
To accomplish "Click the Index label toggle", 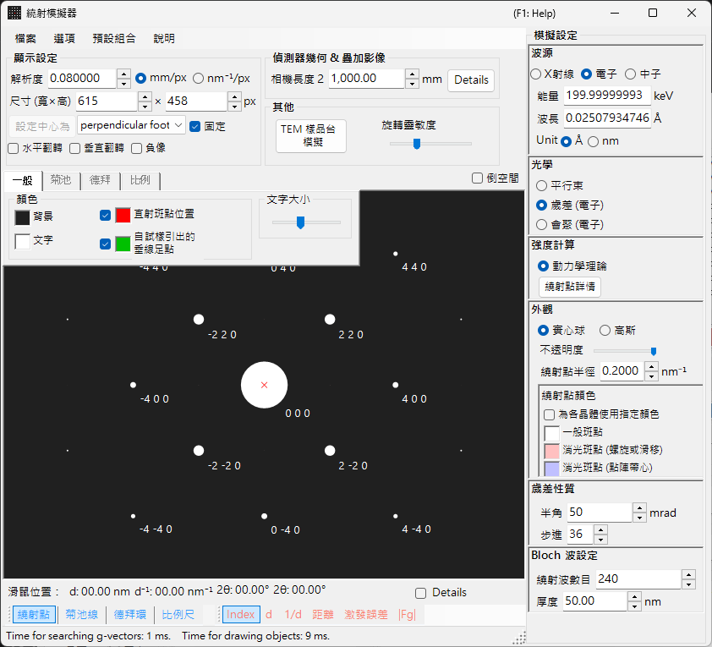I will pyautogui.click(x=241, y=615).
